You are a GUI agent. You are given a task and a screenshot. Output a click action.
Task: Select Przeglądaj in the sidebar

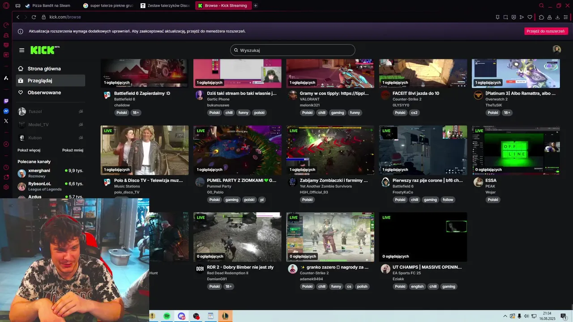pos(50,80)
